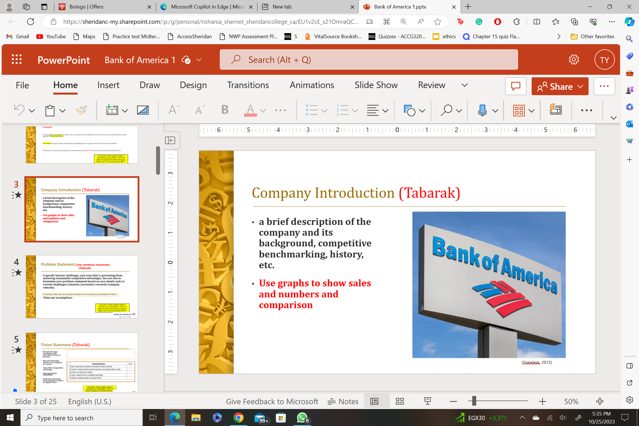The height and width of the screenshot is (426, 639).
Task: Click the slide panel scrollbar thumb
Action: pos(158,160)
